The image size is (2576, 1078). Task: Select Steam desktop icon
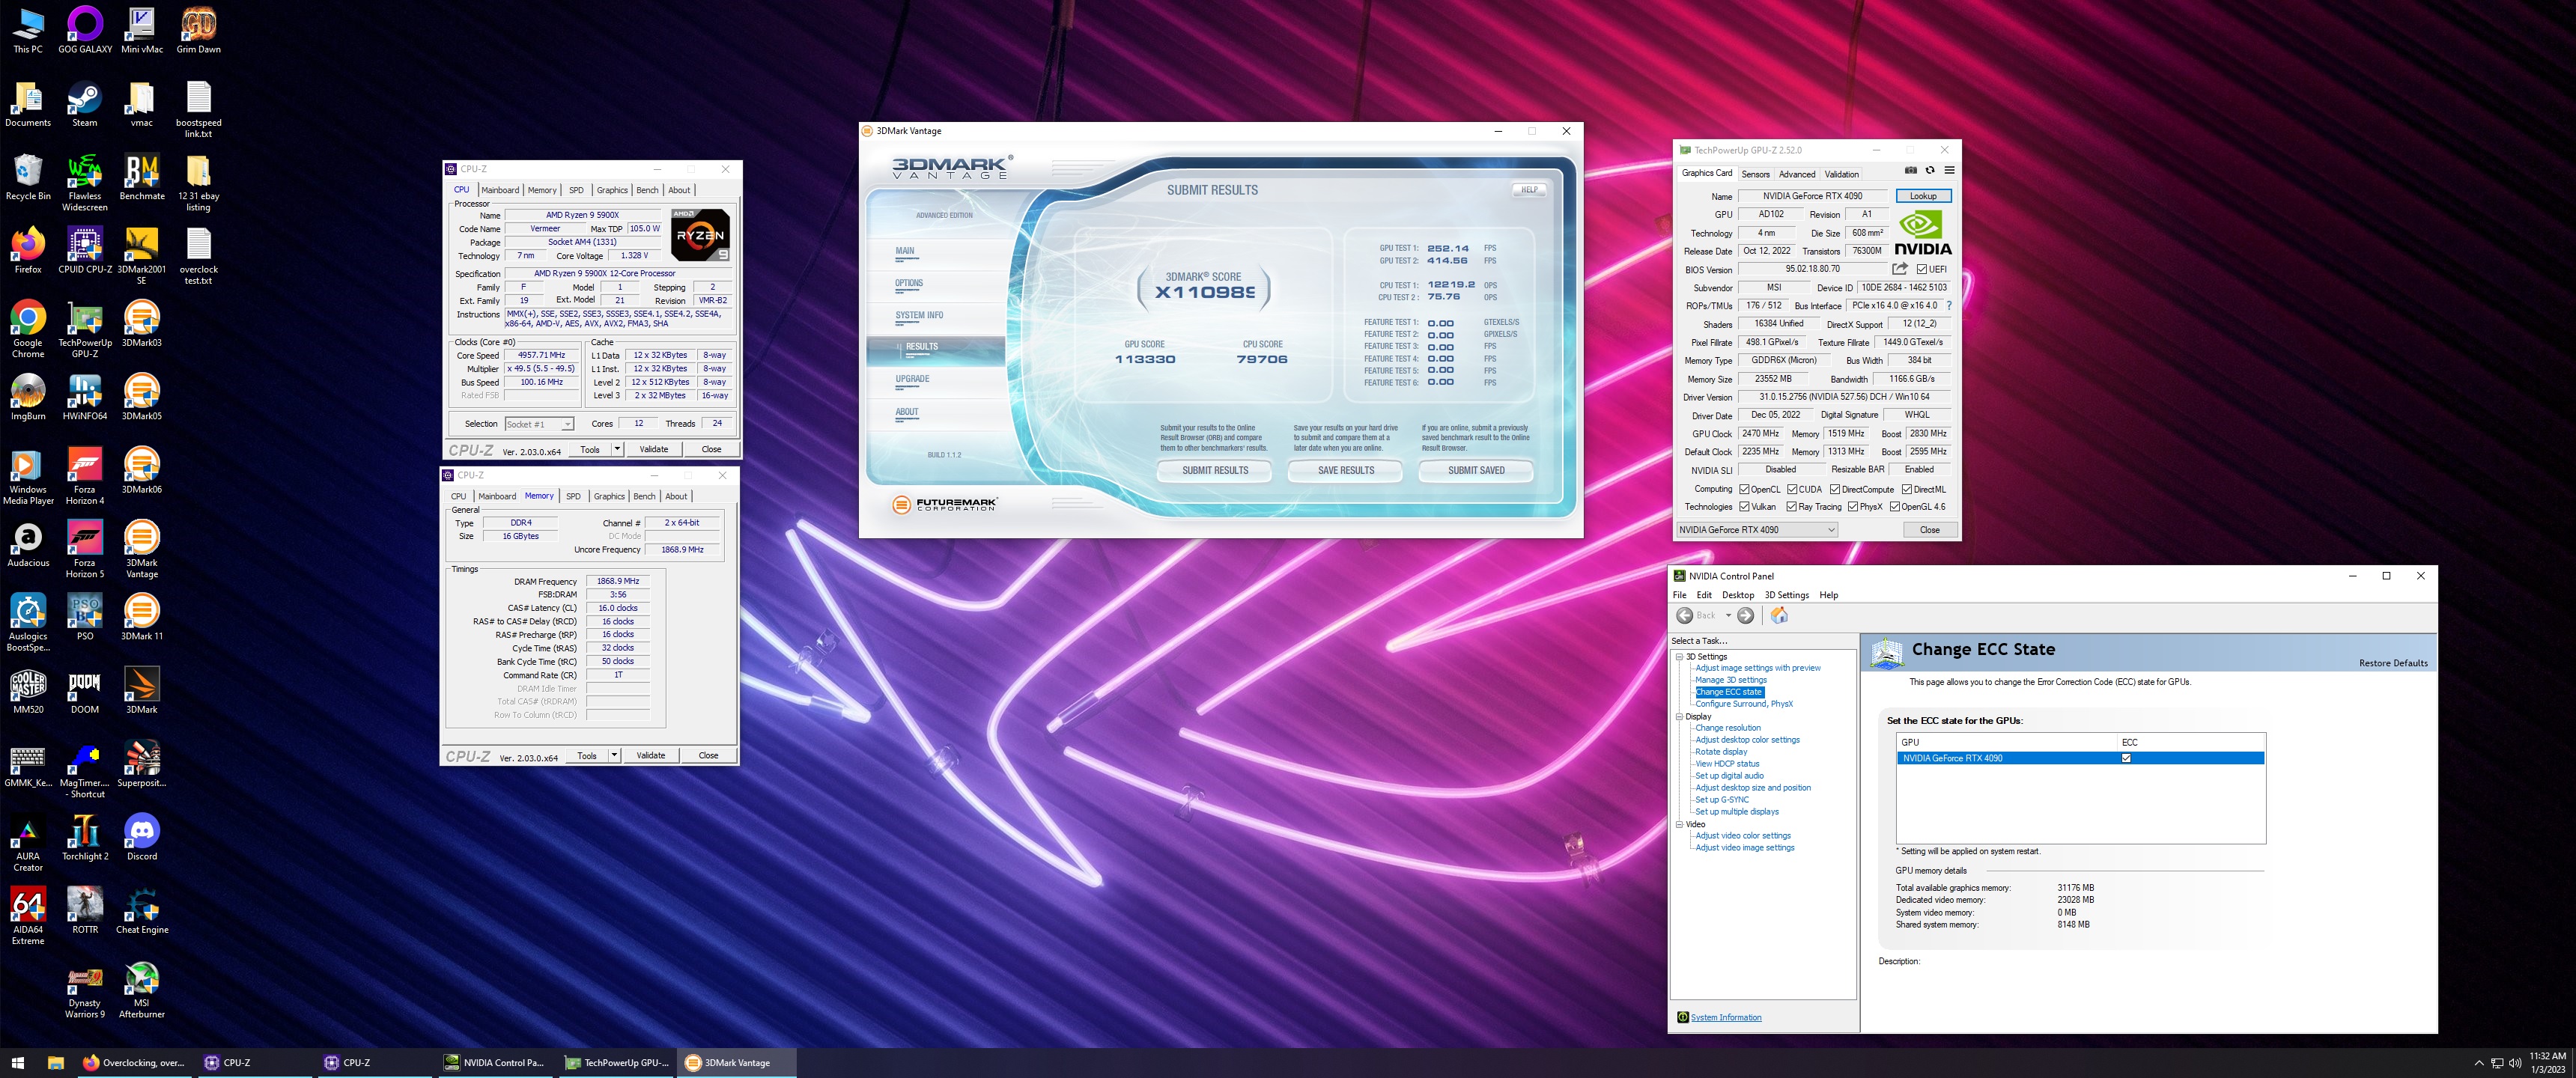[x=85, y=104]
